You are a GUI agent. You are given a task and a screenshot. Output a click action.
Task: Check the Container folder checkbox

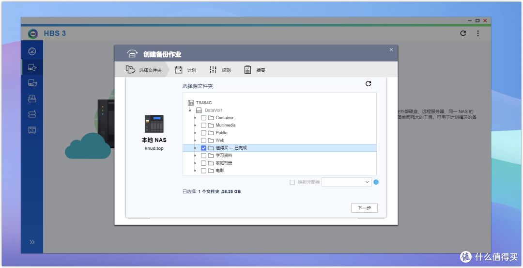(203, 118)
